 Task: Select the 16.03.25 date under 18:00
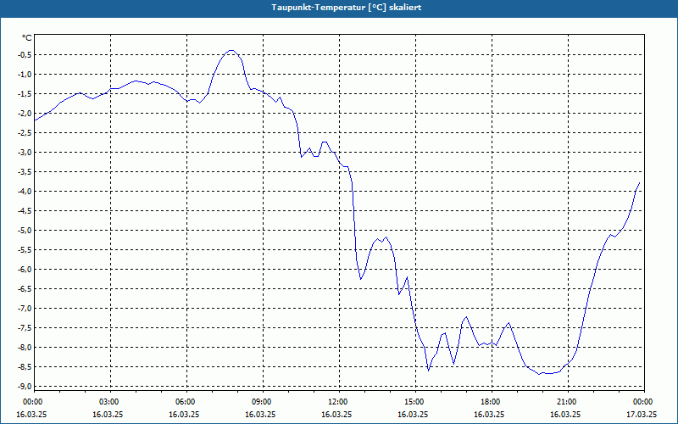[489, 414]
